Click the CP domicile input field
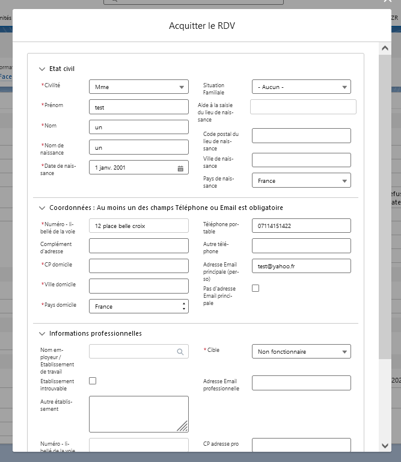Image resolution: width=401 pixels, height=462 pixels. [x=138, y=266]
